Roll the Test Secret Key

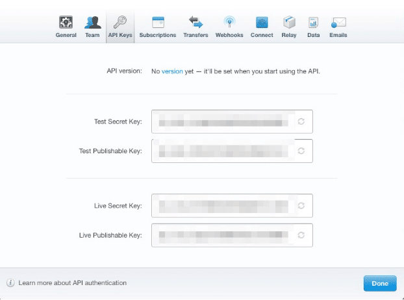click(301, 121)
